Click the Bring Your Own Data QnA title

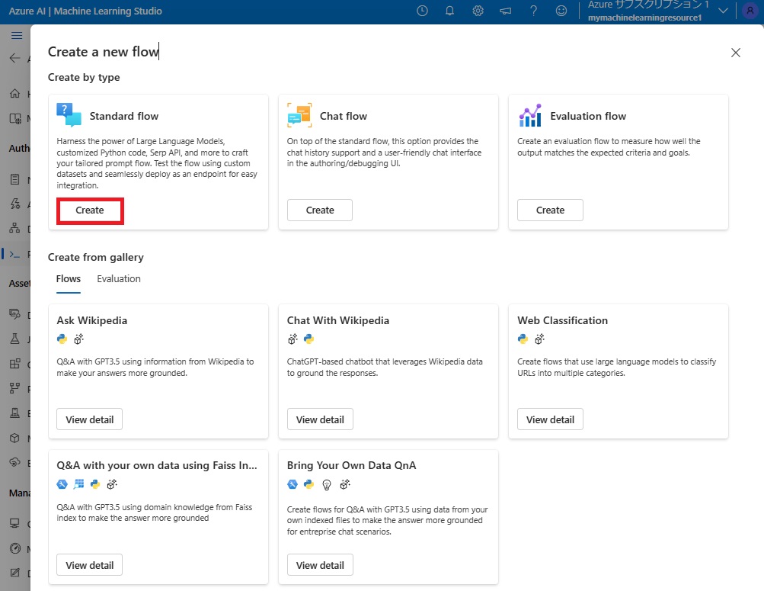pyautogui.click(x=351, y=465)
